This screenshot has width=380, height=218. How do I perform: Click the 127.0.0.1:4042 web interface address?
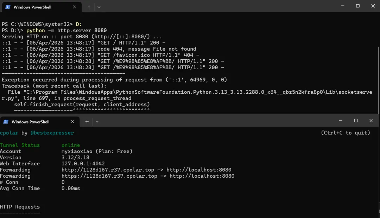(x=83, y=164)
